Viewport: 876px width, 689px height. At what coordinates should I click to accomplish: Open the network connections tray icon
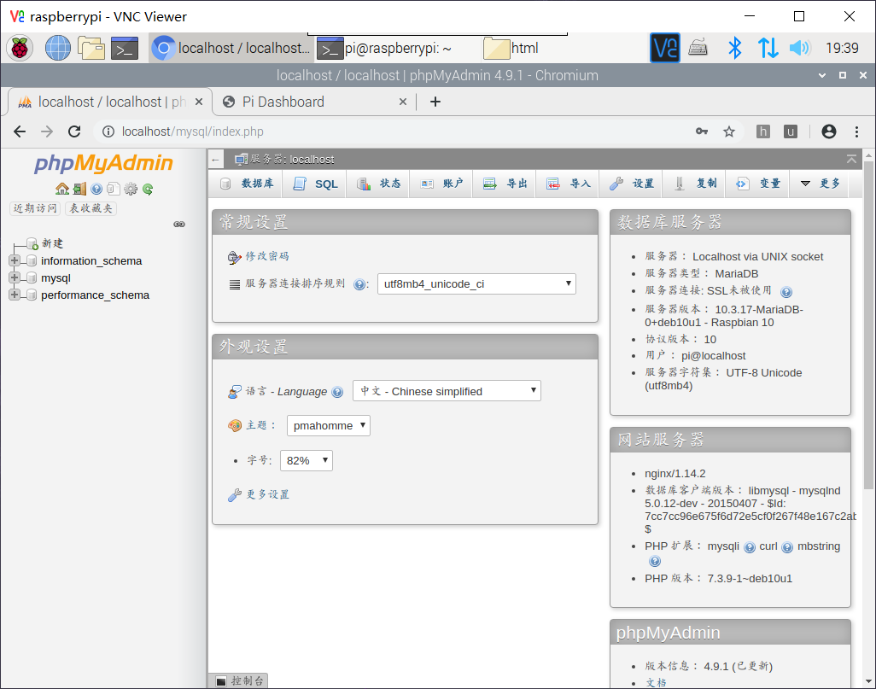click(x=768, y=48)
